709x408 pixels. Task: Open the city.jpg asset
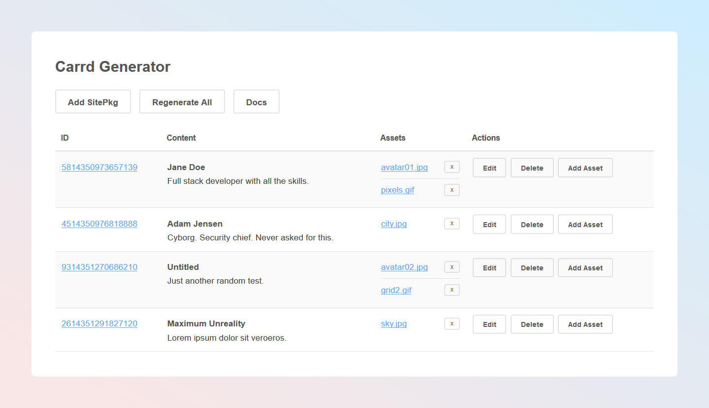393,224
